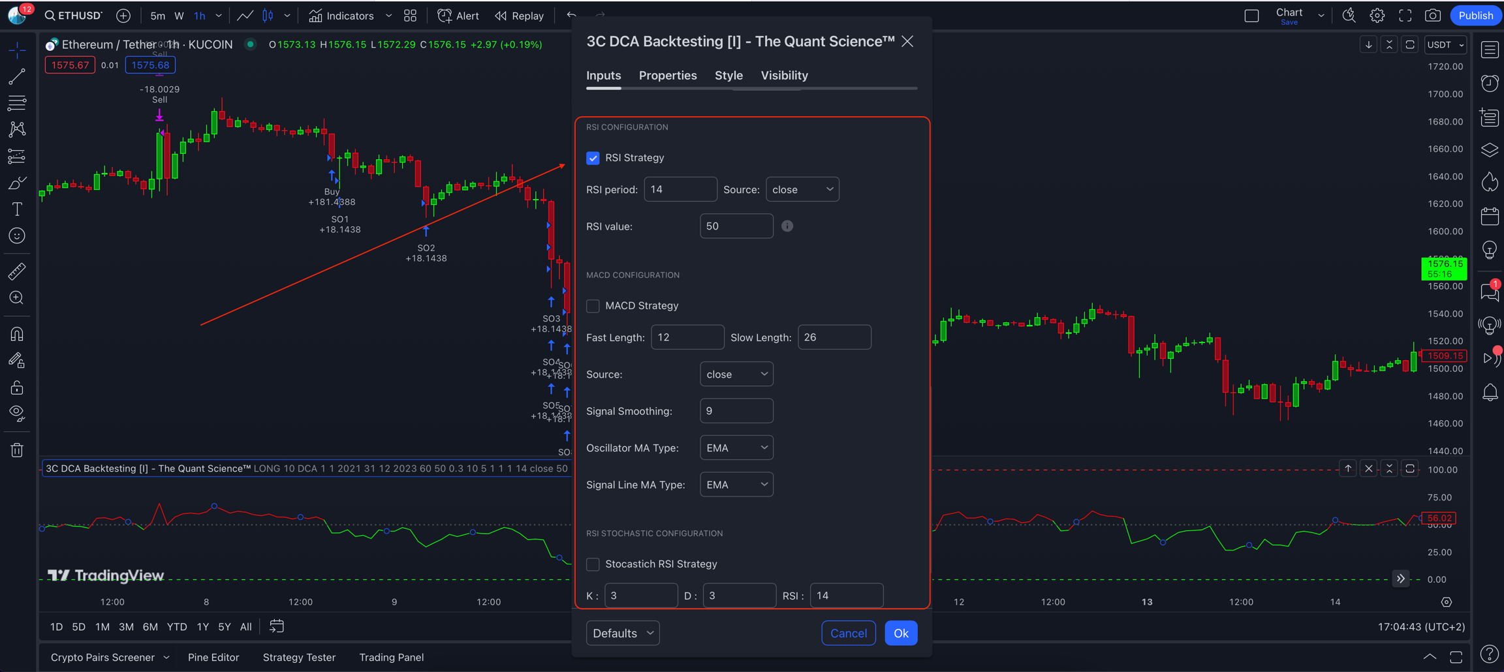Open the RSI Source dropdown
This screenshot has width=1504, height=672.
point(802,190)
